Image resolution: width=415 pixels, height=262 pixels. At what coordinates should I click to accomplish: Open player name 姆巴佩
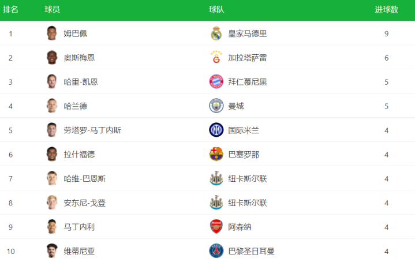coord(75,33)
